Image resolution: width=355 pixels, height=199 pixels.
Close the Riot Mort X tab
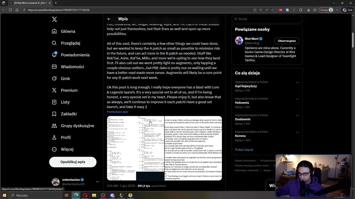[50, 3]
